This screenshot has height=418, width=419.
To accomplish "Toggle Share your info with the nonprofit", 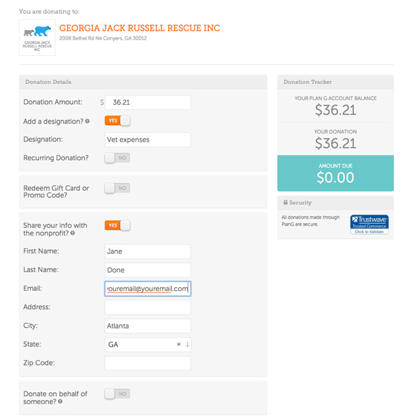I will [117, 226].
